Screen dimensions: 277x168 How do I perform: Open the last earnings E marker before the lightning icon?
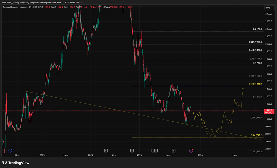(174, 151)
